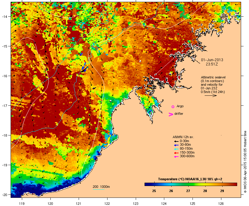Click the longitude axis label 123
Screen dimensions: 249x206
[x=136, y=204]
